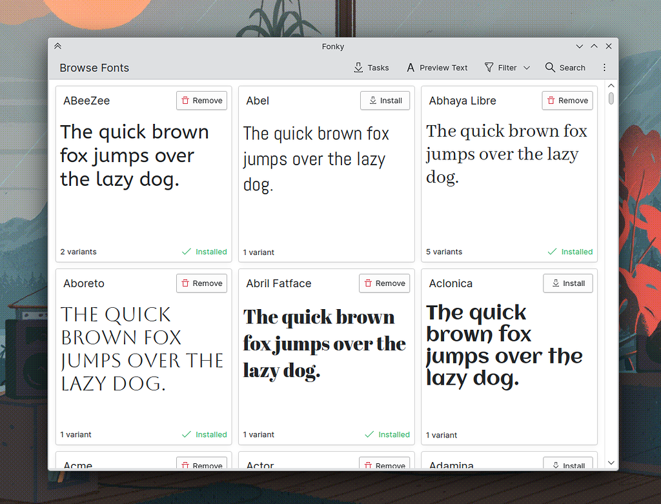Click the scrollbar down arrow
The image size is (661, 504).
pos(611,463)
